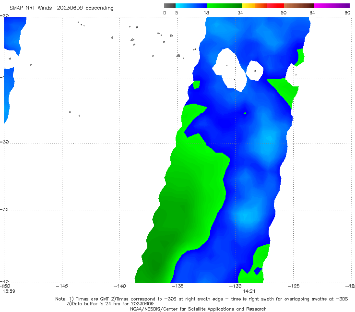This screenshot has height=312, width=355.
Task: Click the '64' label under the color scale
Action: (312, 12)
